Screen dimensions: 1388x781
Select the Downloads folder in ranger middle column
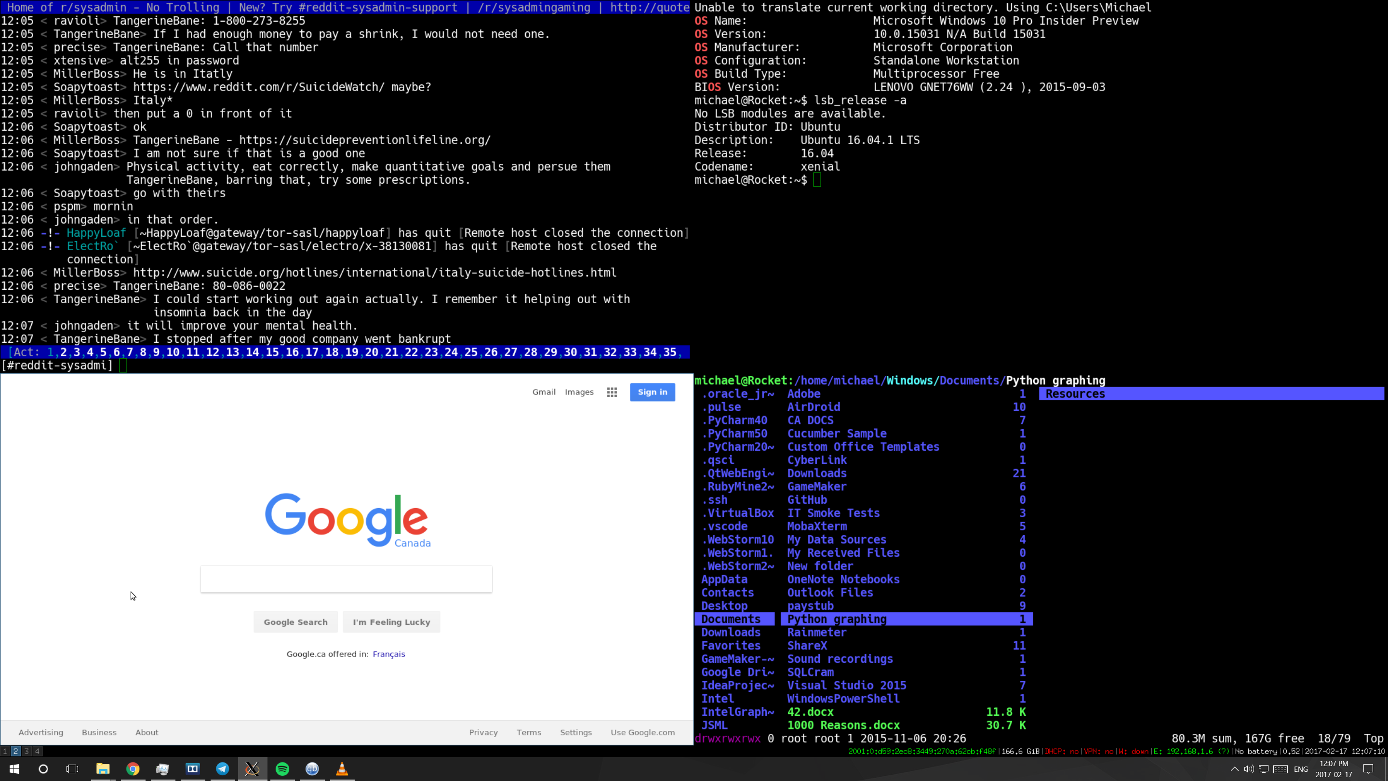pos(906,473)
